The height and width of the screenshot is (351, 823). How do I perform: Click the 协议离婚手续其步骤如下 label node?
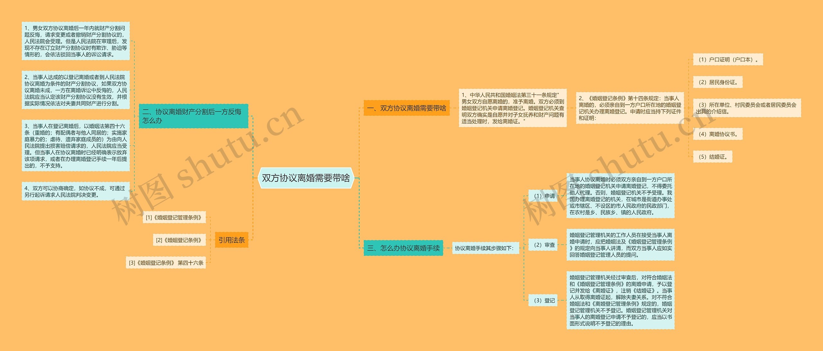tap(486, 248)
